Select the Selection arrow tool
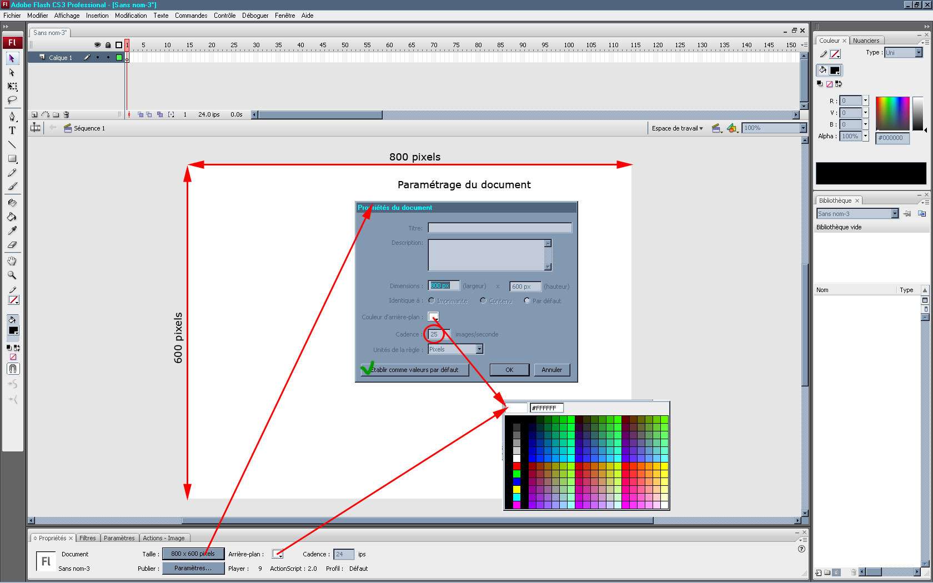 pyautogui.click(x=12, y=58)
